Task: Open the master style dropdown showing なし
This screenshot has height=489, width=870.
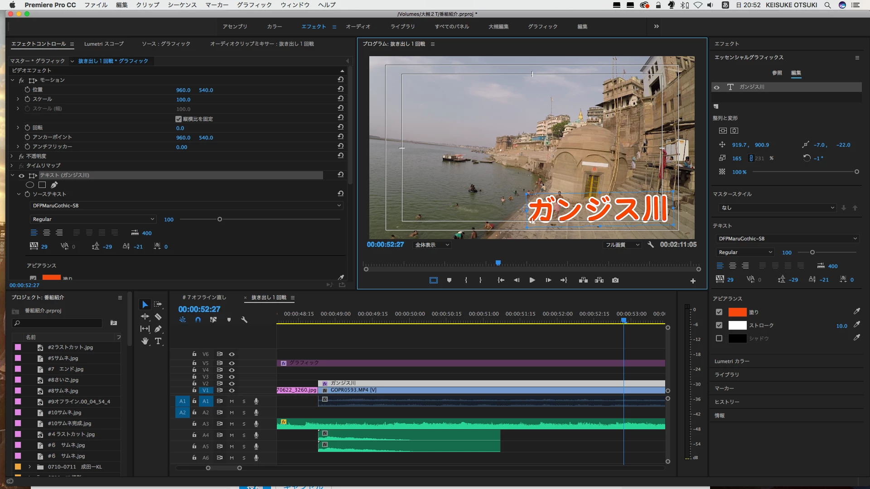Action: [777, 208]
